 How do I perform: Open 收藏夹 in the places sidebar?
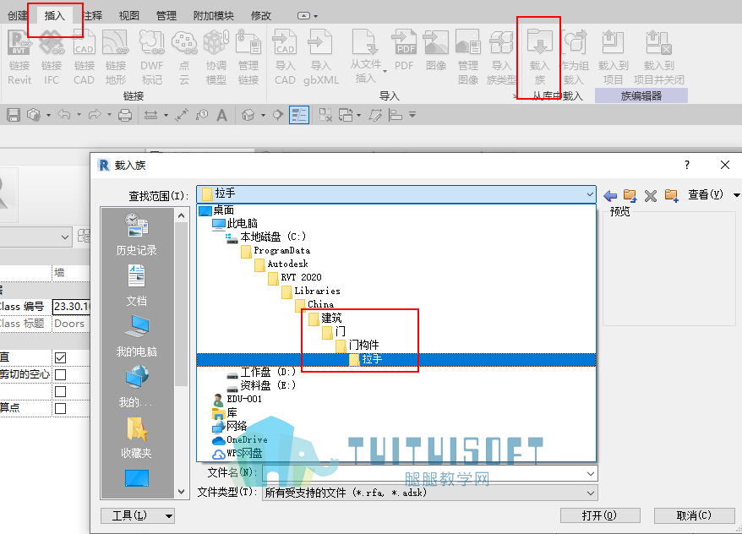[137, 438]
